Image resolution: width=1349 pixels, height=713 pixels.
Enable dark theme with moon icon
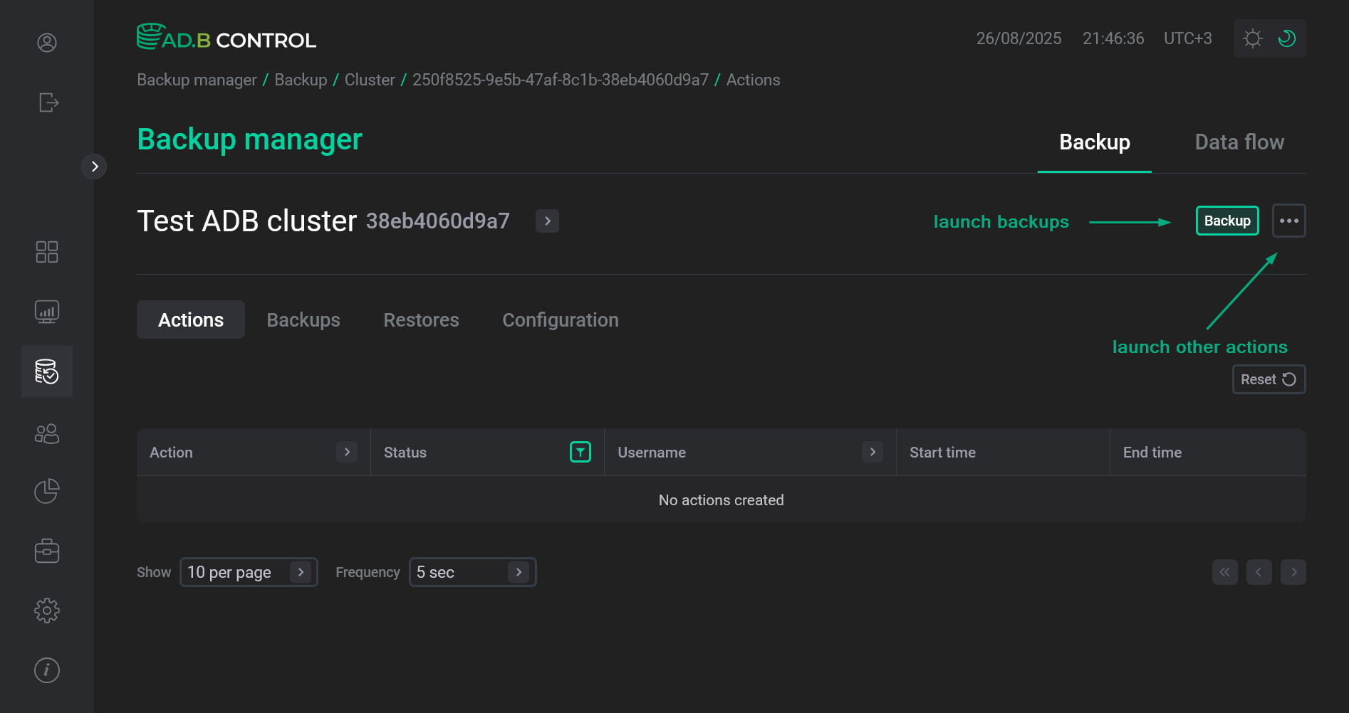pos(1286,38)
